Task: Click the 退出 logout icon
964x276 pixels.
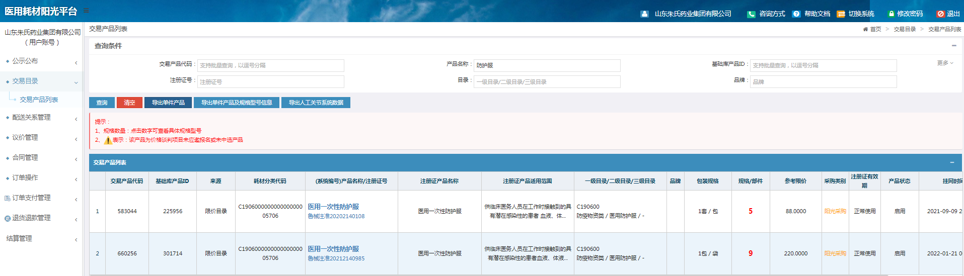Action: pos(940,14)
